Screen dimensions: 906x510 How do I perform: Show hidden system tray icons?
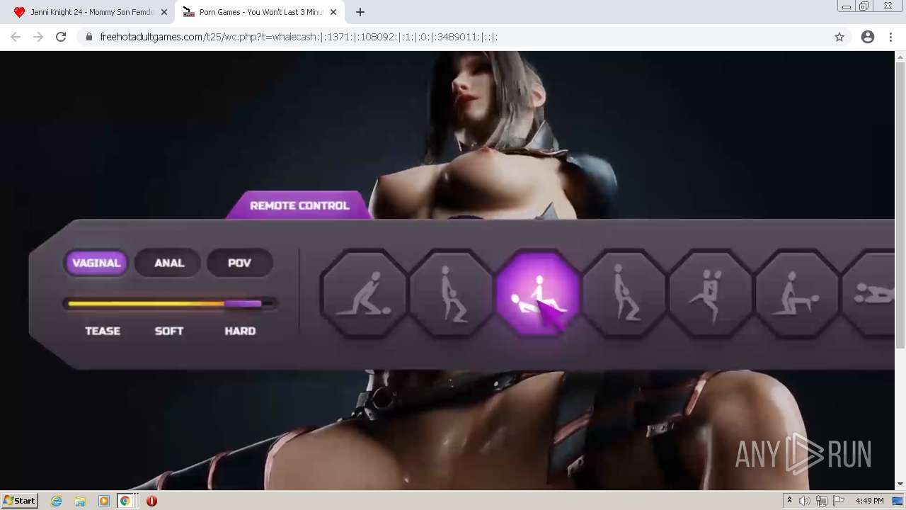click(x=789, y=501)
